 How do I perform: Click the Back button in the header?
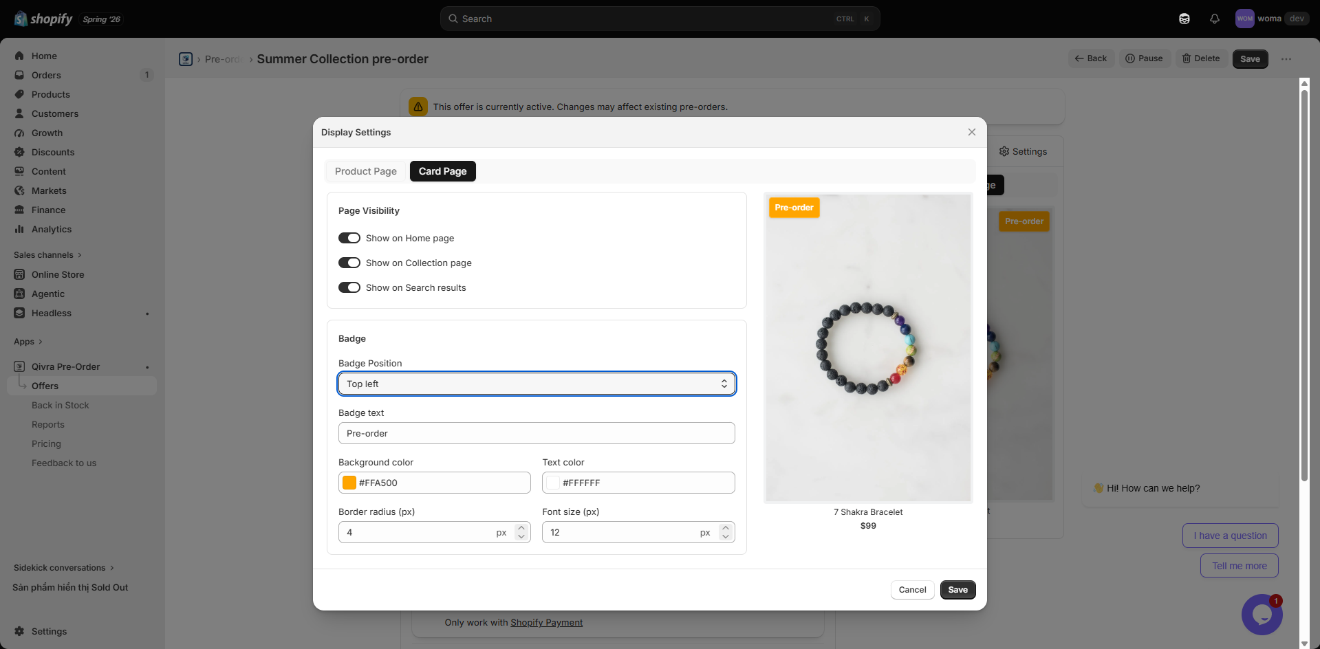tap(1091, 58)
